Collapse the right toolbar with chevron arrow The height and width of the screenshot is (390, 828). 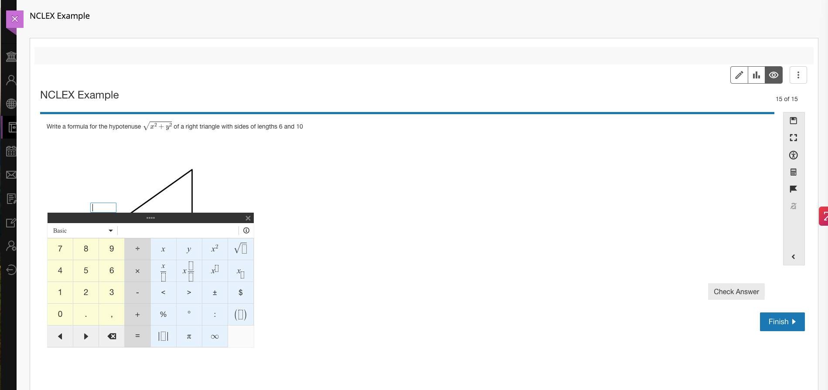click(793, 257)
